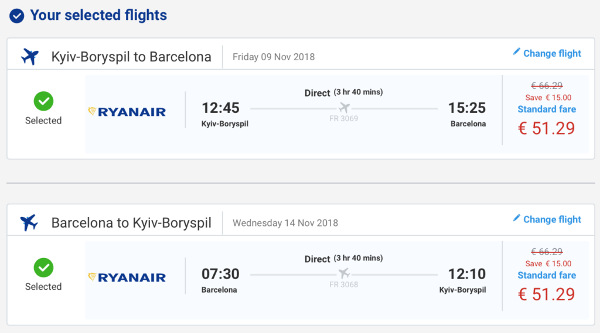600x333 pixels.
Task: Select the Standard fare label on the return flight
Action: point(547,275)
